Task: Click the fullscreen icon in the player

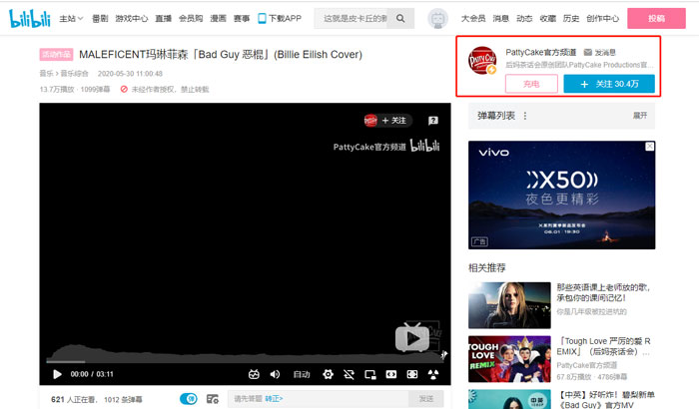Action: pos(433,374)
